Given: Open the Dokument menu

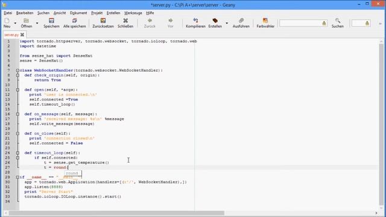Looking at the screenshot, I should [78, 13].
